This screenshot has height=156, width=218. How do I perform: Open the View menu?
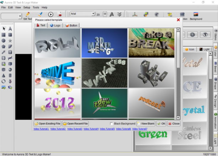tap(18, 7)
